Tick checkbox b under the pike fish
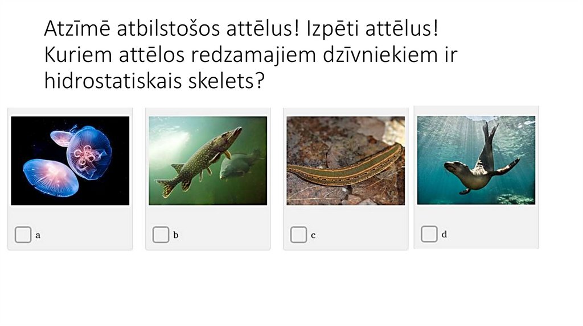583x326 pixels. pos(161,235)
